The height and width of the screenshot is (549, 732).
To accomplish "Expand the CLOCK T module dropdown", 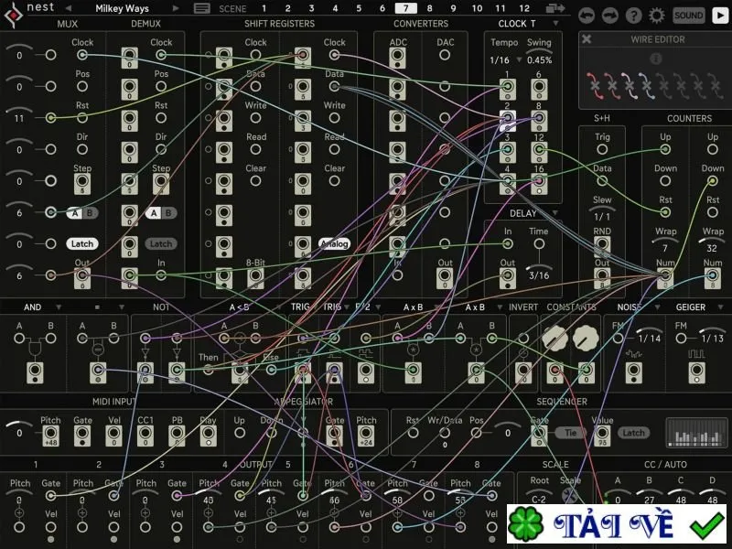I will point(555,24).
